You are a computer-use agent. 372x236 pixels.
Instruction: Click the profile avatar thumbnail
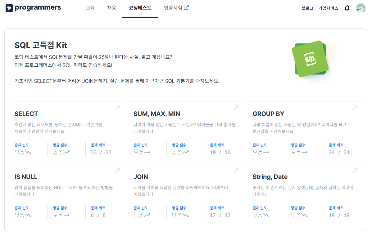click(361, 8)
